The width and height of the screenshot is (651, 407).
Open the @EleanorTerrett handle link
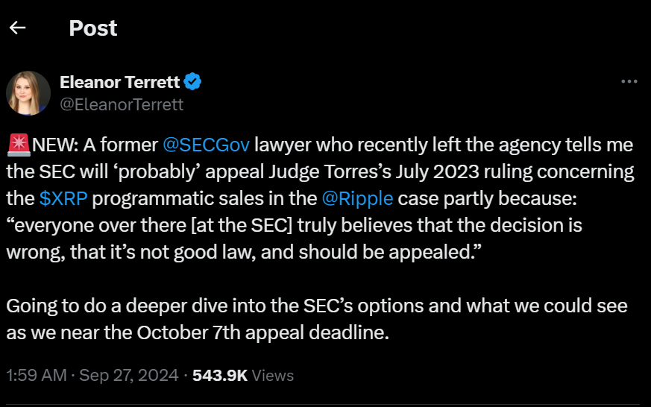point(121,104)
